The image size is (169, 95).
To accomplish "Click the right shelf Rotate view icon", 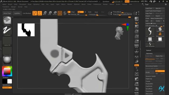I will pos(137,89).
